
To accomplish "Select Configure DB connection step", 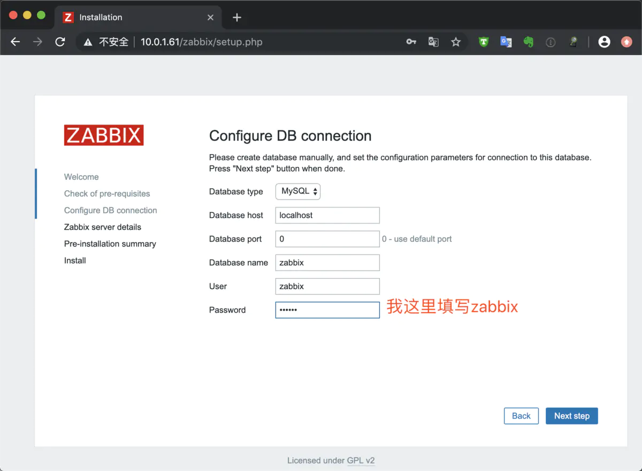I will [111, 210].
